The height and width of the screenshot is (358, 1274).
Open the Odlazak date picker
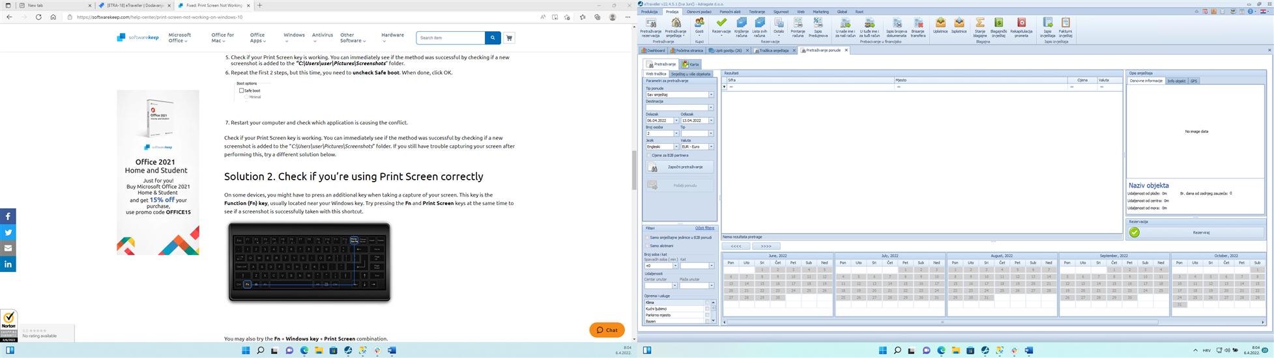click(710, 120)
